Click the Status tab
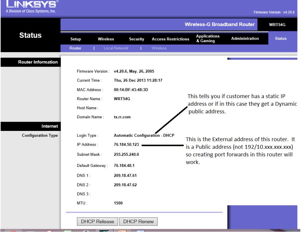The width and height of the screenshot is (301, 232). coord(281,38)
